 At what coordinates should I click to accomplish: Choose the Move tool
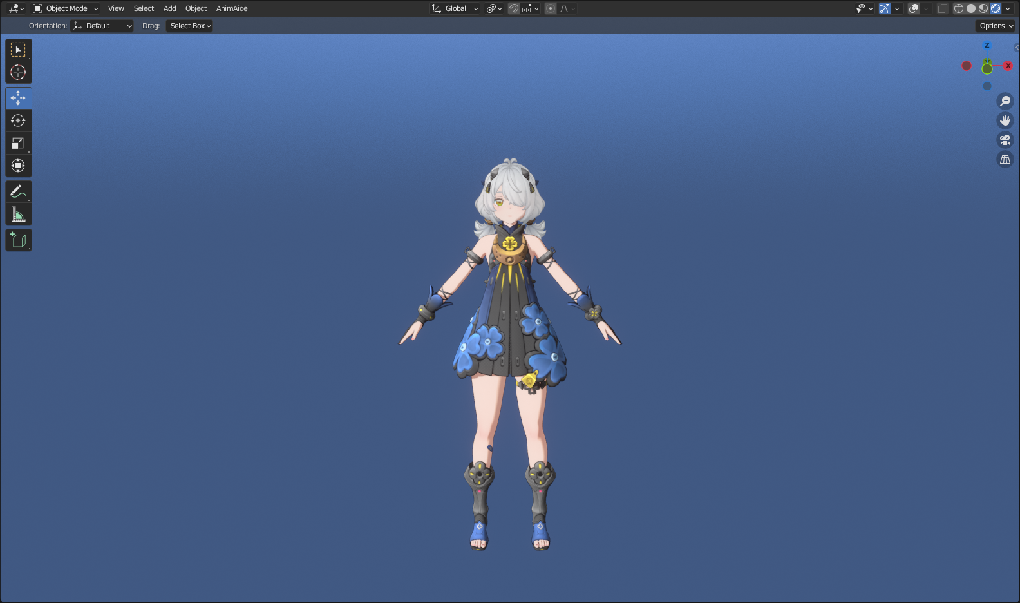[x=18, y=98]
